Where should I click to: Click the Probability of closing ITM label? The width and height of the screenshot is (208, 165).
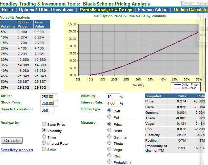156,148
